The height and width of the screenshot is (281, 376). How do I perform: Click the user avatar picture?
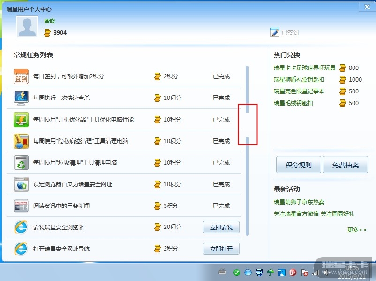pos(27,27)
